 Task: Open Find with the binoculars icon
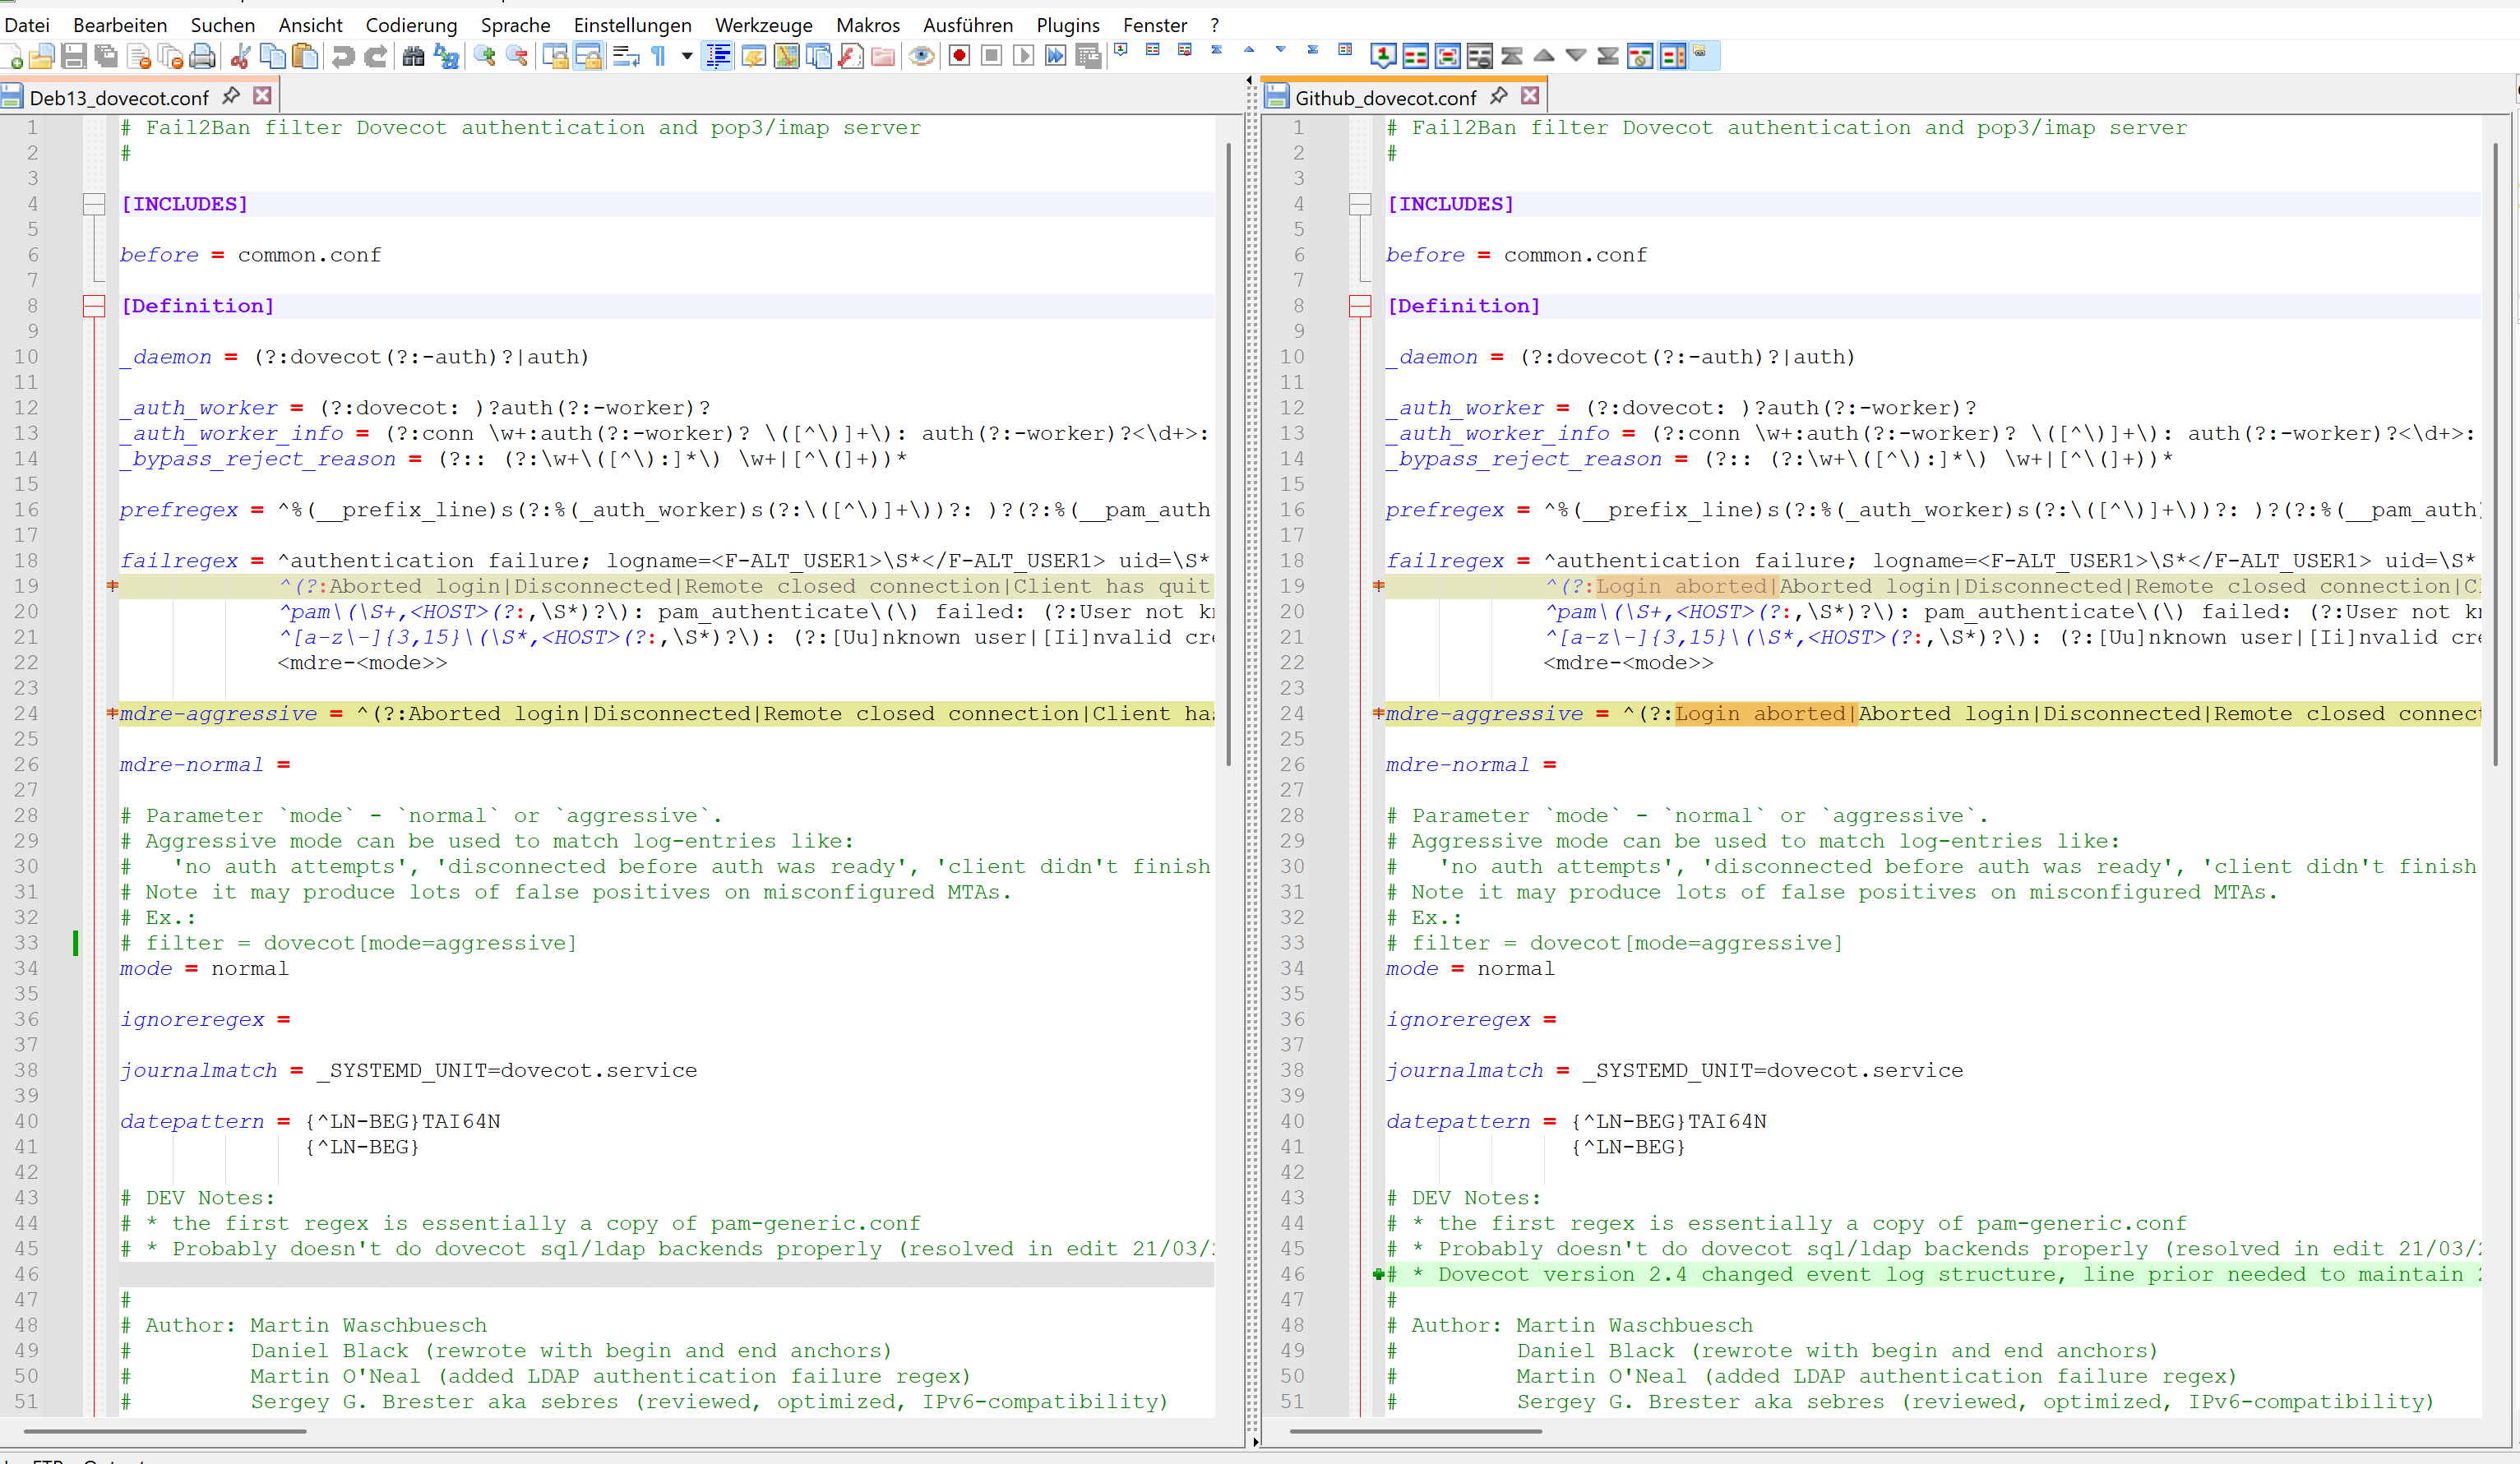(x=413, y=56)
